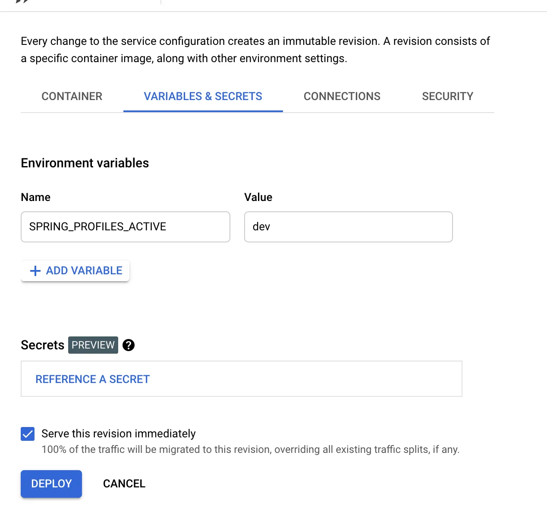
Task: Click the variable value field containing dev
Action: point(348,227)
